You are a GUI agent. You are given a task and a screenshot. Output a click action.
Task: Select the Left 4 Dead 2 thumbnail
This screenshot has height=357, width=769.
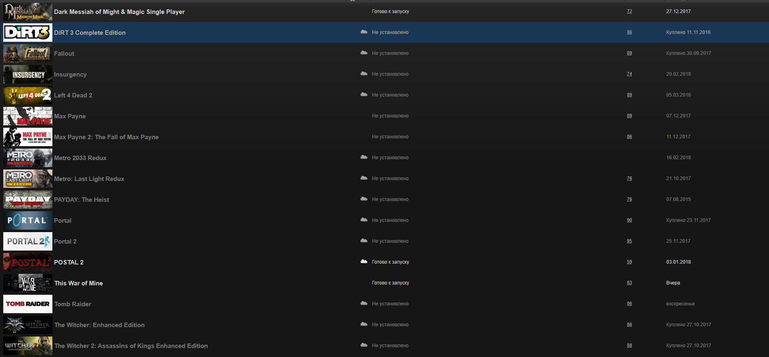(28, 95)
